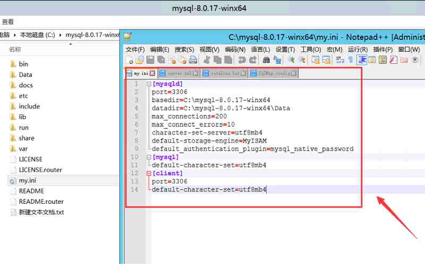Collapse the [mysqld] section fold marker
425x266 pixels.
149,84
